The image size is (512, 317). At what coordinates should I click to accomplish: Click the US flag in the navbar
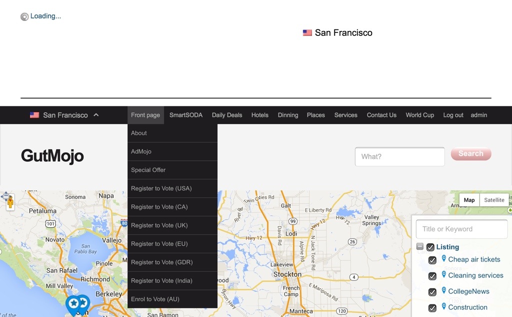(34, 115)
